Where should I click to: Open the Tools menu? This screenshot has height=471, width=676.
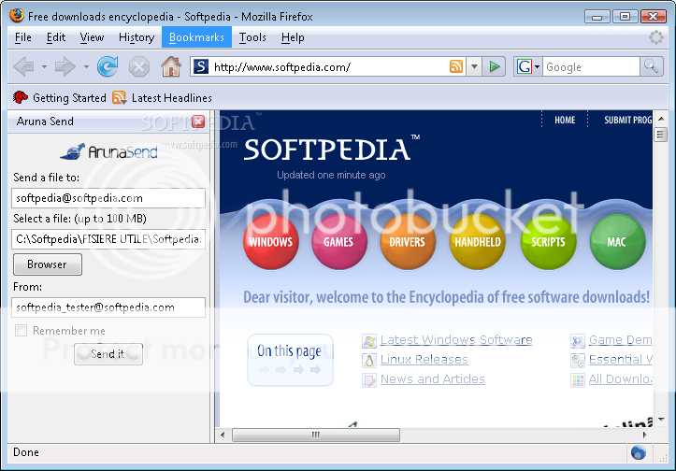pos(252,37)
